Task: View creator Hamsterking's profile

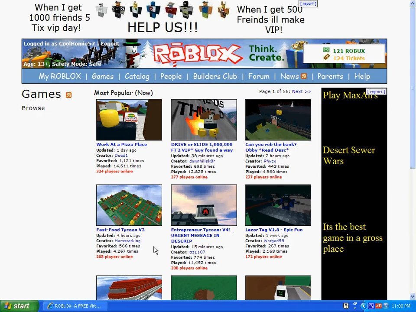Action: [x=127, y=240]
